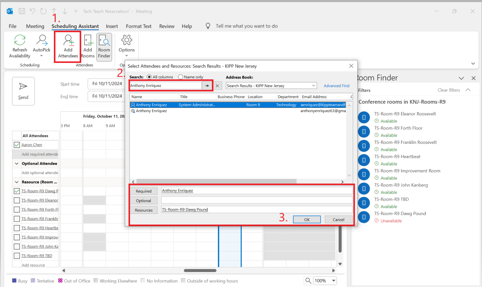Viewport: 482px width, 287px height.
Task: Click the OK button in dialog
Action: (307, 220)
